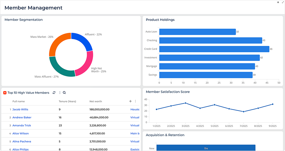Open Jacob Willis member record
The image size is (285, 151).
tap(20, 109)
